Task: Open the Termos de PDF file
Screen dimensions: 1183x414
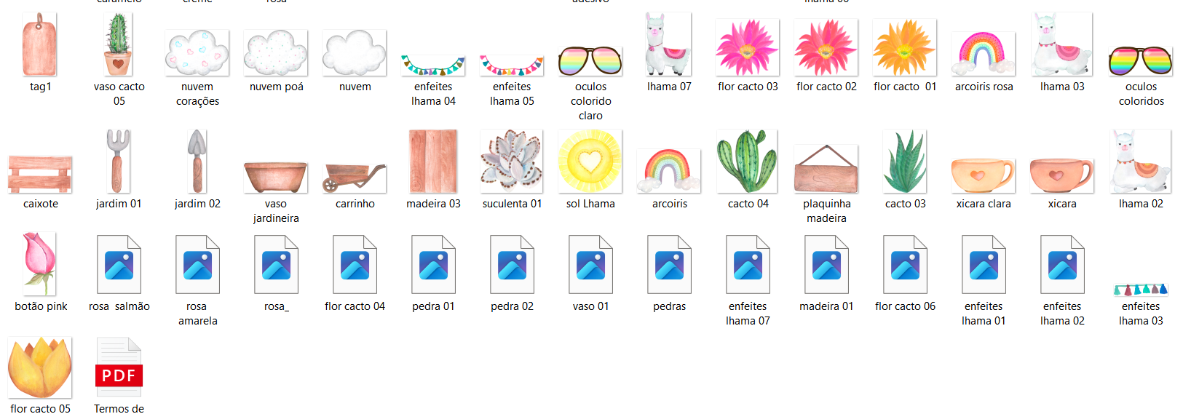Action: click(119, 367)
